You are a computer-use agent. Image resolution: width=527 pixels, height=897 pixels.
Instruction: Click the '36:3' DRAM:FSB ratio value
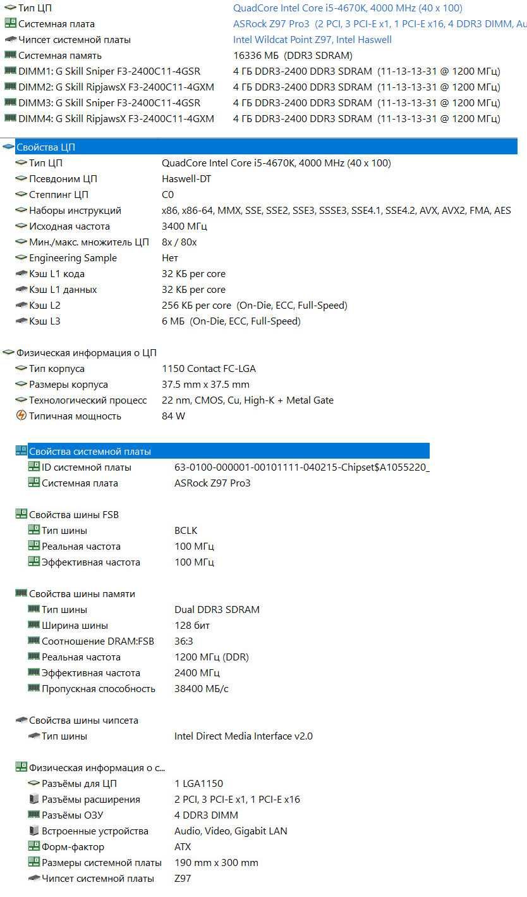coord(184,641)
